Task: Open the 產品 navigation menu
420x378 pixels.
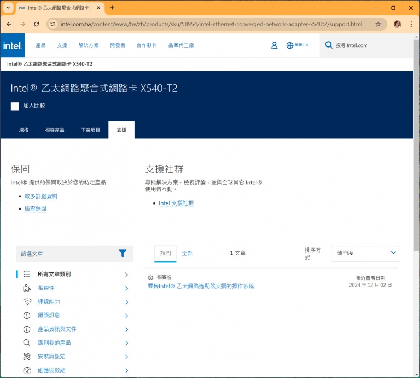Action: 40,45
